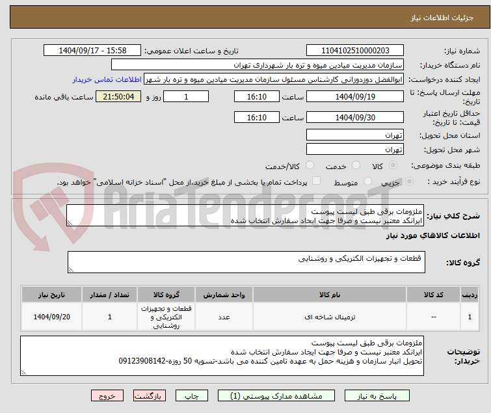Open اطلاعات تماس خریدار link

(x=107, y=79)
